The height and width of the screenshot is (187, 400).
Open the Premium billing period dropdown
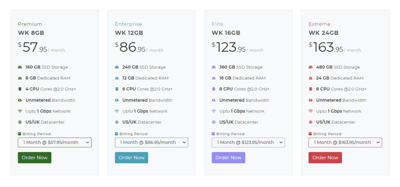(x=55, y=143)
